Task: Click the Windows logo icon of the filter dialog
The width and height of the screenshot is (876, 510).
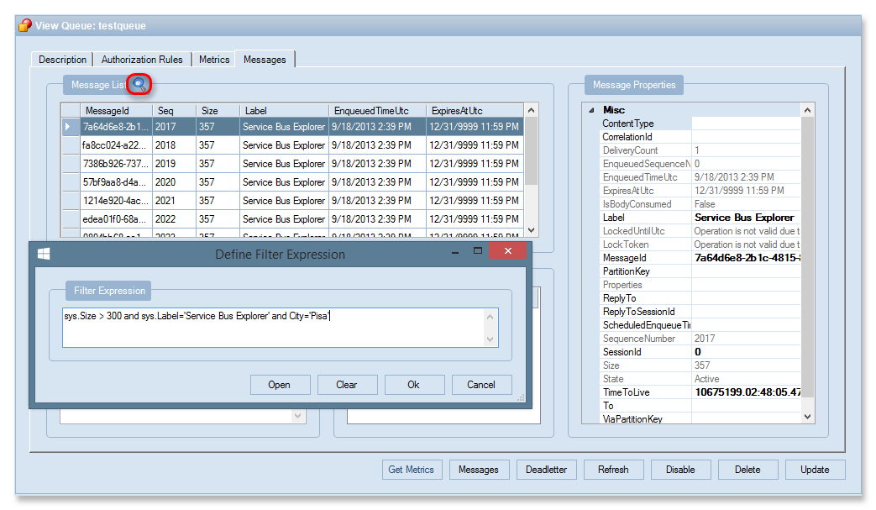Action: coord(44,255)
